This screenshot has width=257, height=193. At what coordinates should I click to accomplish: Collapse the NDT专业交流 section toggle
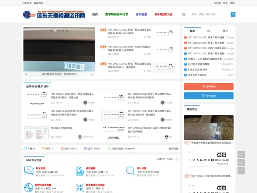(177, 159)
